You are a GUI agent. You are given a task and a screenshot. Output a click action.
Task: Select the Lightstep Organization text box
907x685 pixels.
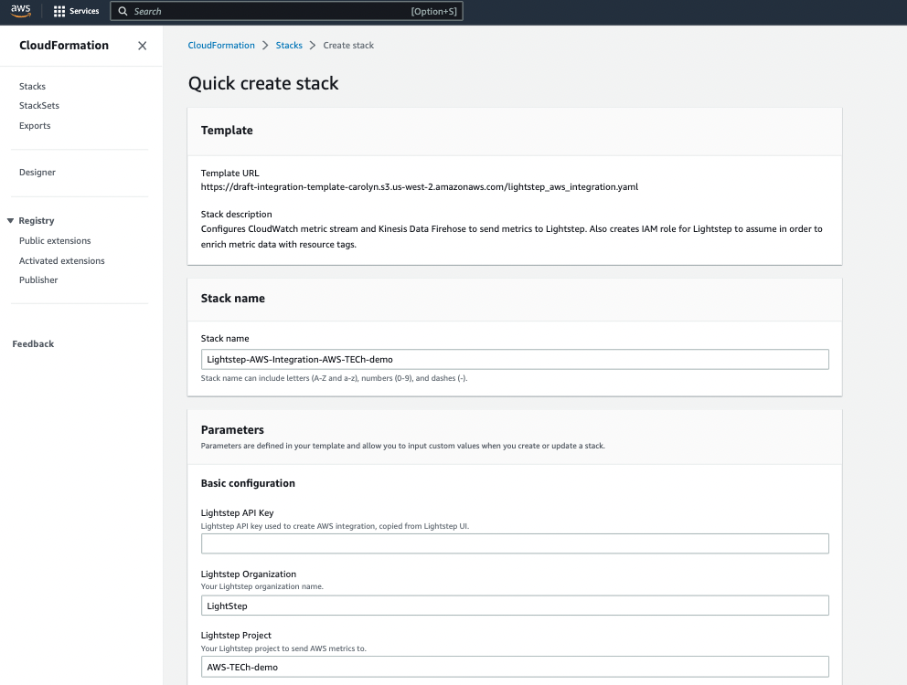pos(514,605)
